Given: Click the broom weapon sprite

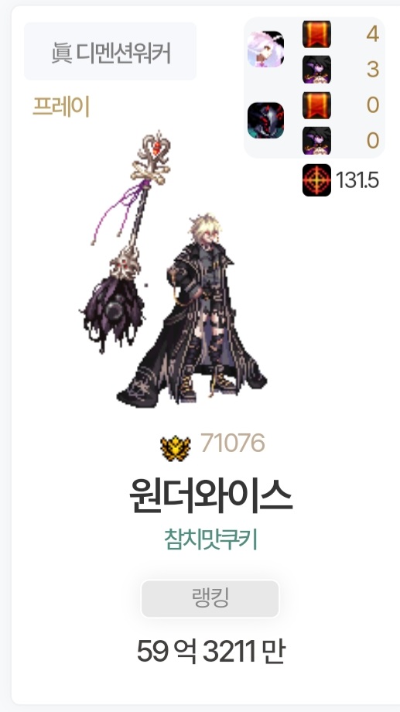Looking at the screenshot, I should (126, 241).
